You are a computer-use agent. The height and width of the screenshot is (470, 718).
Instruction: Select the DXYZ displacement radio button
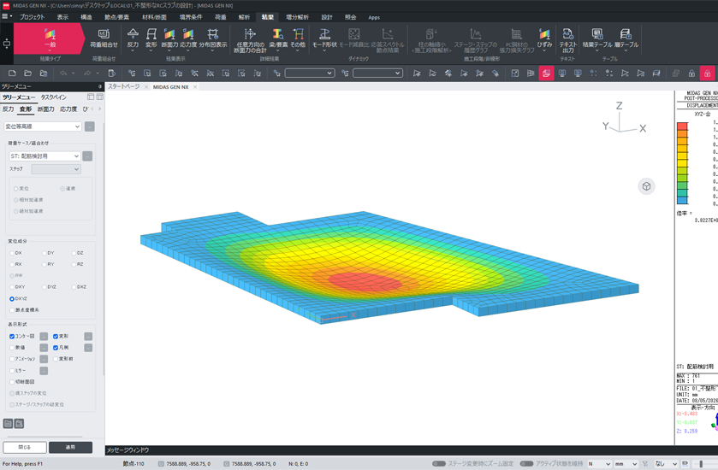pyautogui.click(x=12, y=299)
